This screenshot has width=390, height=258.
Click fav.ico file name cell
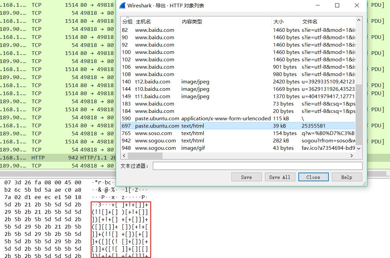pos(328,148)
